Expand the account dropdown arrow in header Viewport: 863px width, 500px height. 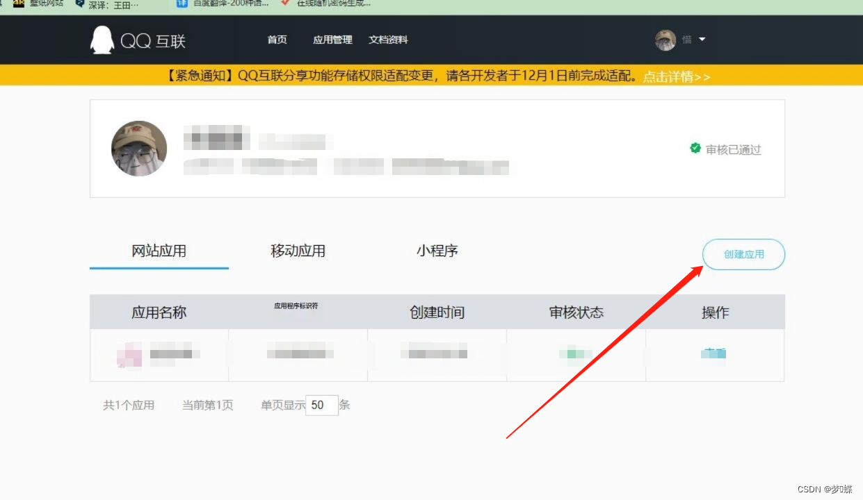click(x=702, y=40)
